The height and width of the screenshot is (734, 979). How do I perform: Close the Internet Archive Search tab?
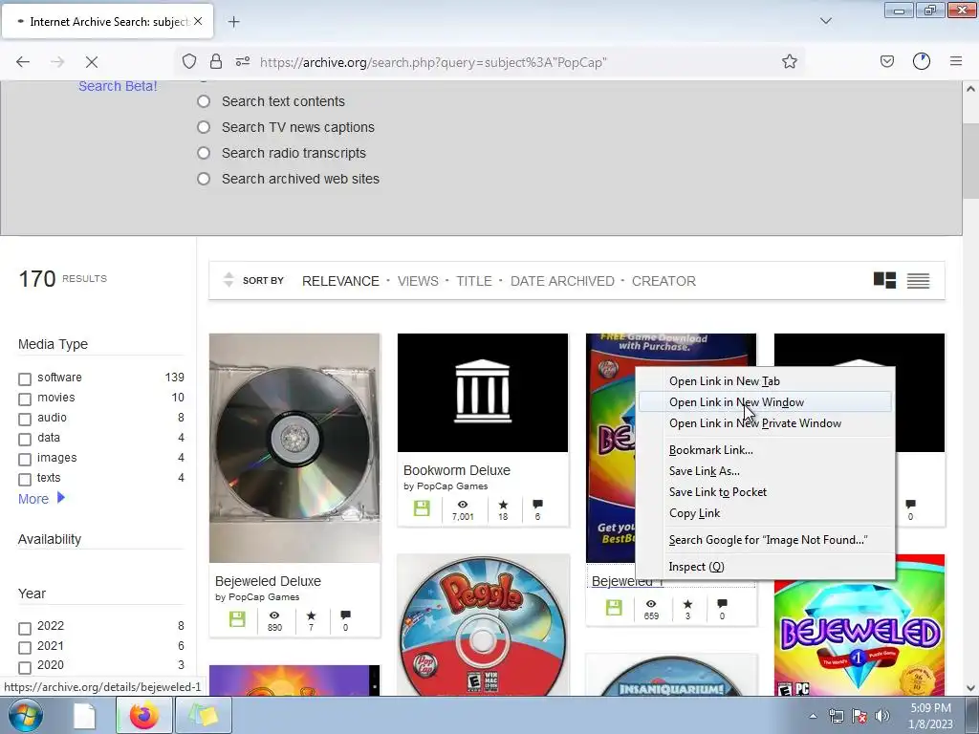point(198,21)
